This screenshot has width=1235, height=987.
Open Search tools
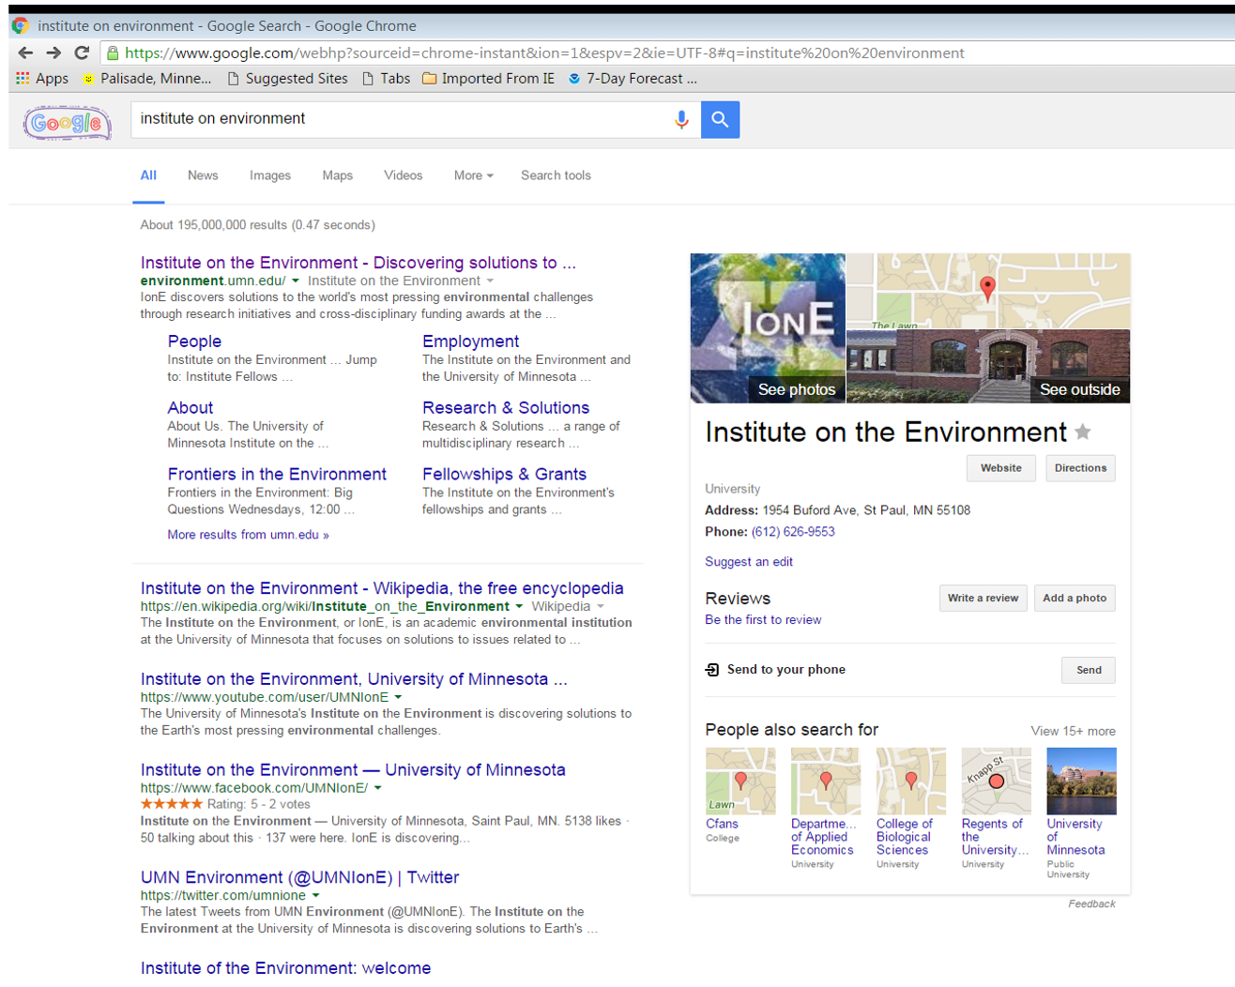(x=556, y=175)
